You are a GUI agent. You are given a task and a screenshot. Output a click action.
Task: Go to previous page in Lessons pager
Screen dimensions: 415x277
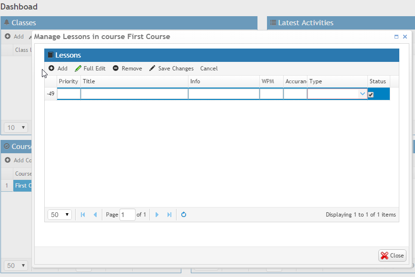tap(95, 215)
